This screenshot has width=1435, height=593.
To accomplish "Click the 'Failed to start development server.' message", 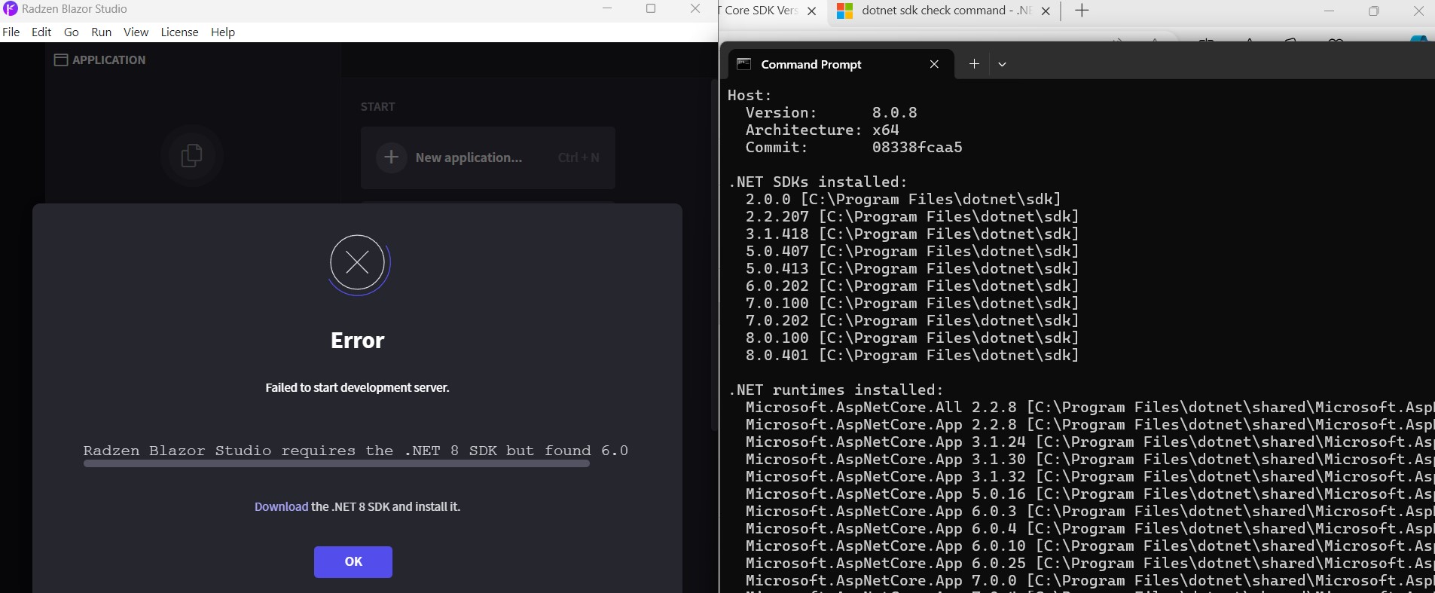I will coord(357,387).
